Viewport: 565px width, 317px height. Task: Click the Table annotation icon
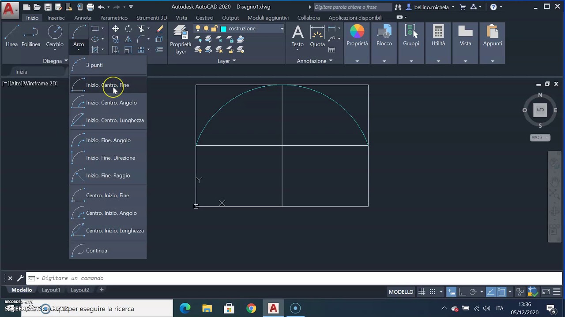(x=331, y=50)
